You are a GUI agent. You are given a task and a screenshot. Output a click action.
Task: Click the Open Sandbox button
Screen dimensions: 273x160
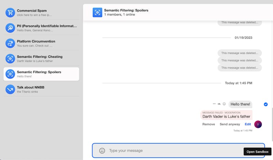258,152
